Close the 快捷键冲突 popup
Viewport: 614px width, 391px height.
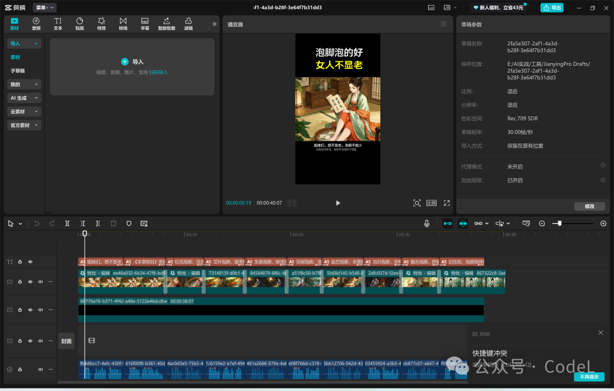(x=601, y=333)
